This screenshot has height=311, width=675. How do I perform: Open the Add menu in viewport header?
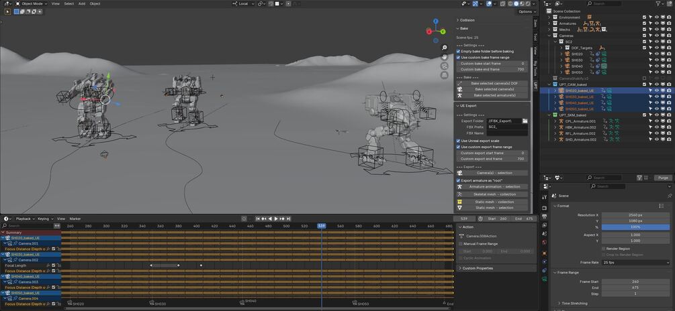coord(82,3)
